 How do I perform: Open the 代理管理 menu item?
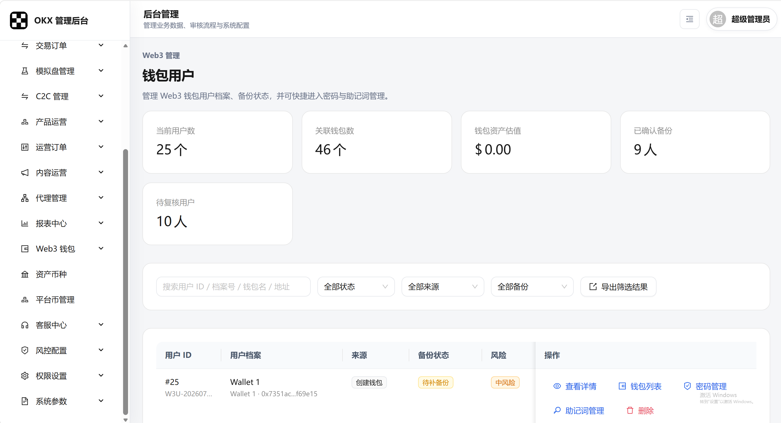coord(62,198)
